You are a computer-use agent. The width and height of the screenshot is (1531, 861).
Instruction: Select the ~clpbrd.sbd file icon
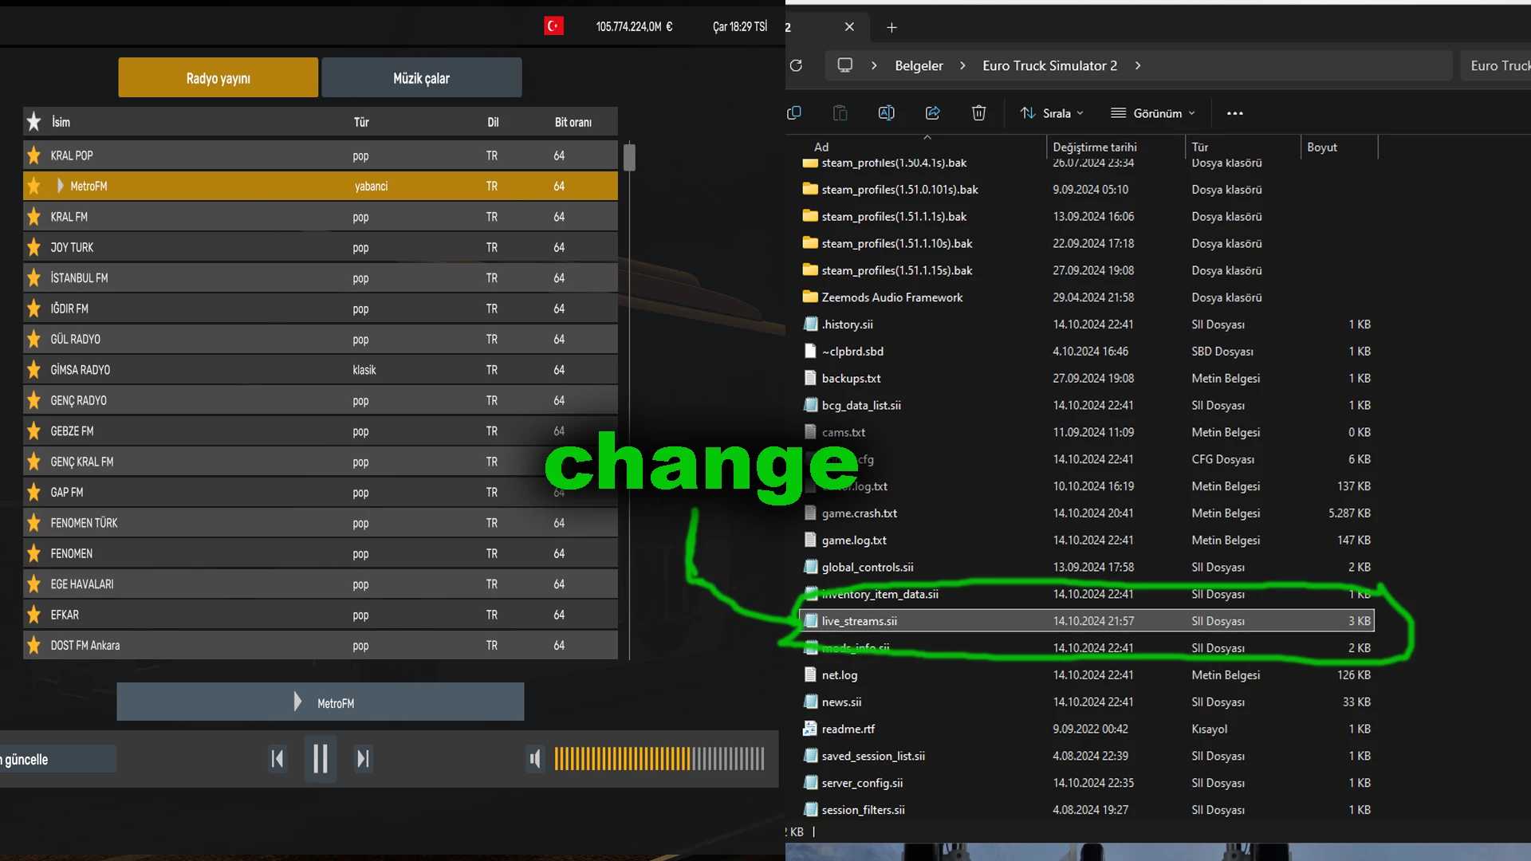810,352
